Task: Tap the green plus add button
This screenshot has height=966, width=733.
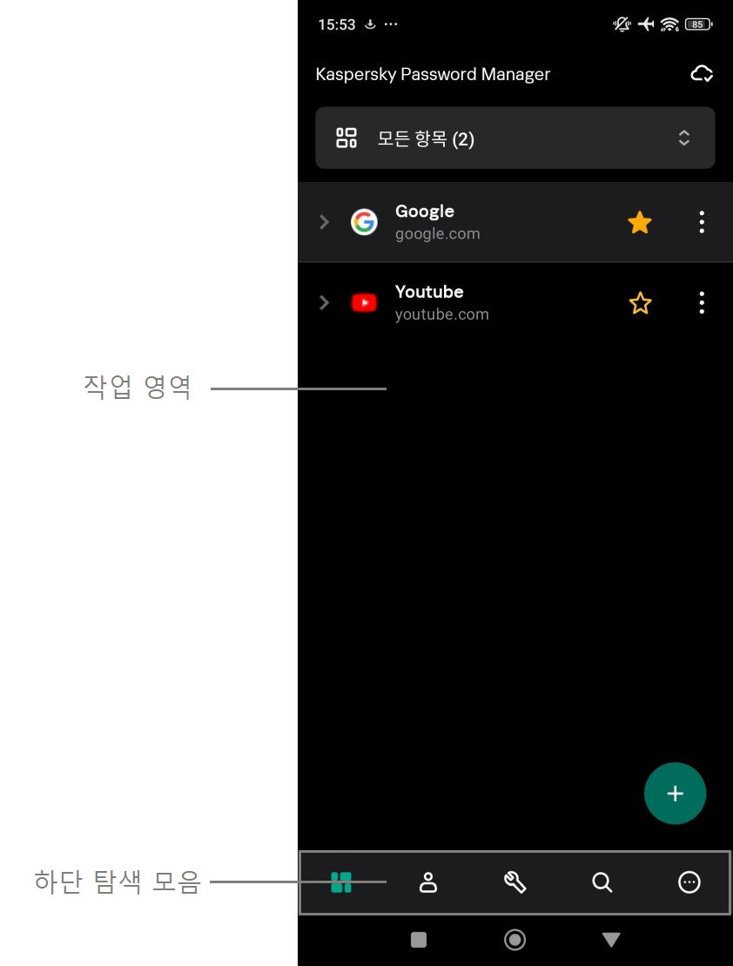Action: [x=675, y=794]
